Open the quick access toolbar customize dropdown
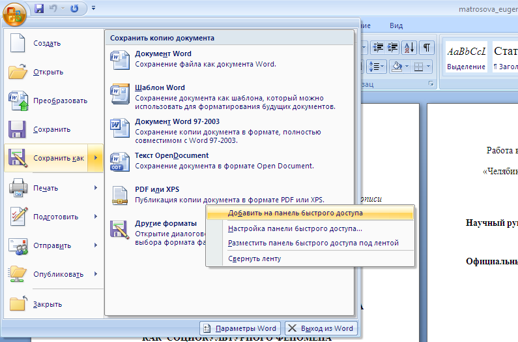The width and height of the screenshot is (518, 342). click(93, 8)
